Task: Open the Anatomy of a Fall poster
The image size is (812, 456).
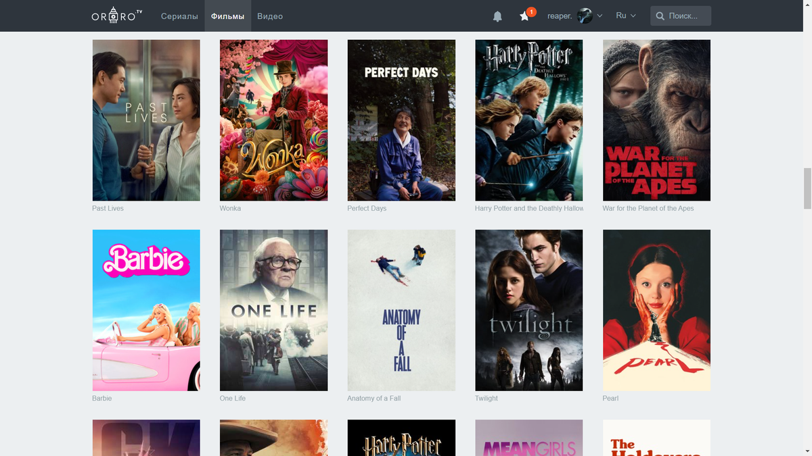Action: [x=401, y=310]
